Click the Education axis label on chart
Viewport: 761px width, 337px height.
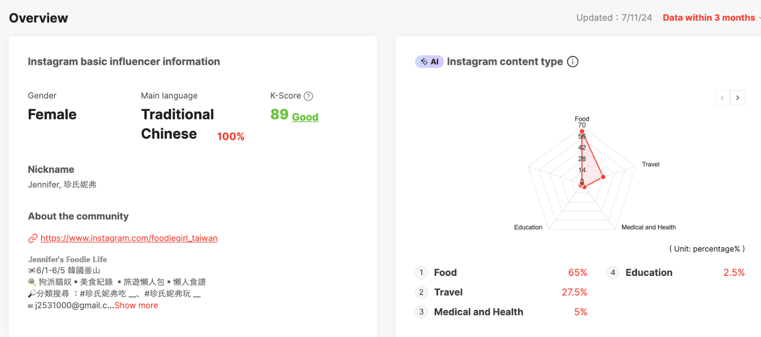point(528,227)
